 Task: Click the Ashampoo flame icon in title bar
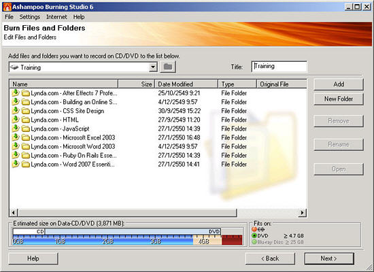coord(7,7)
